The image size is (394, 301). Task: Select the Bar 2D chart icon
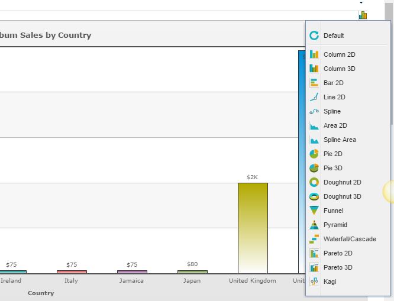(x=314, y=83)
